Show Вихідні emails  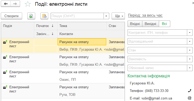[150, 24]
